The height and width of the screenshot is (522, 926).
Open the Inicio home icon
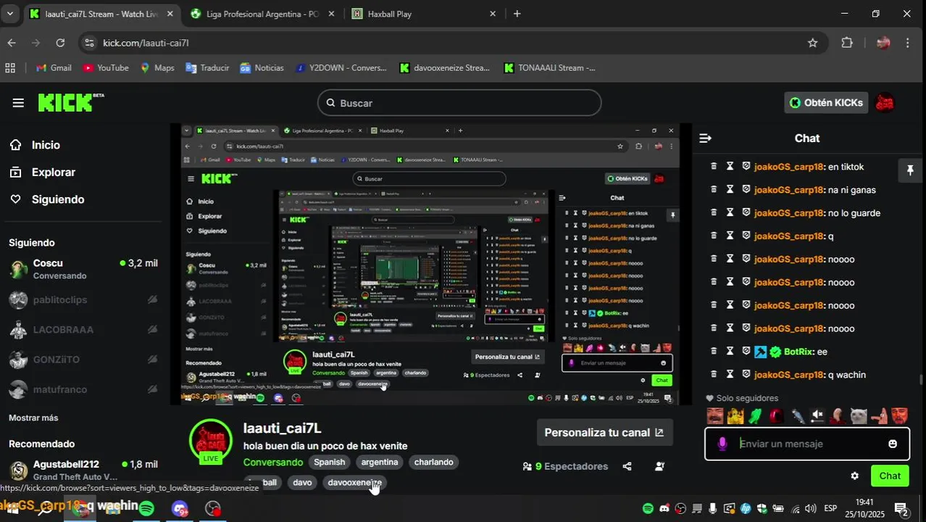pyautogui.click(x=15, y=145)
